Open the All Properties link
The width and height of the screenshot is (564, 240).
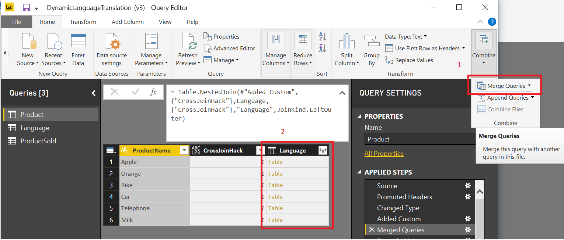click(x=384, y=154)
